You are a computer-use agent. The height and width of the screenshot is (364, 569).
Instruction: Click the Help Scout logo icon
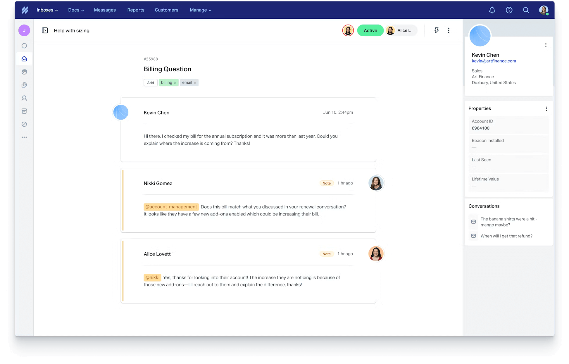pos(25,10)
